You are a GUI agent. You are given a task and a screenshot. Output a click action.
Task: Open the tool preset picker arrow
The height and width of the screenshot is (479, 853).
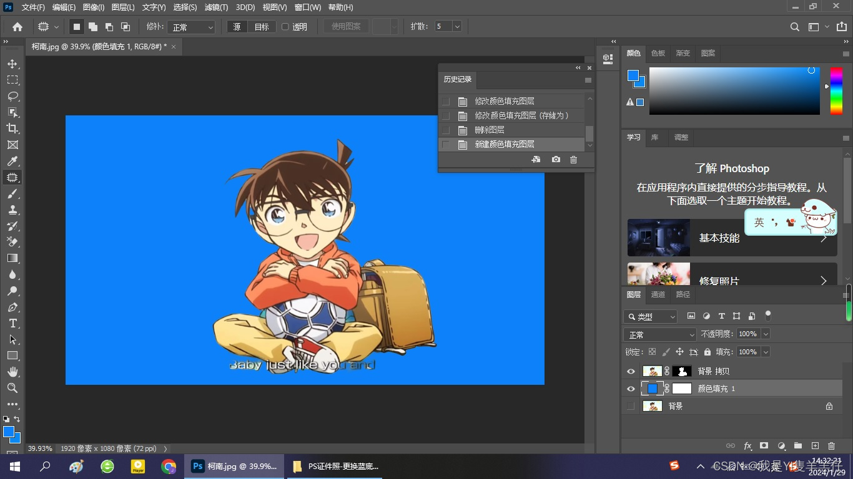[x=56, y=27]
